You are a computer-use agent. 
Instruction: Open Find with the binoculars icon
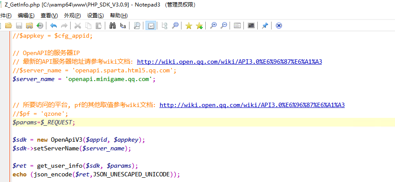112,26
